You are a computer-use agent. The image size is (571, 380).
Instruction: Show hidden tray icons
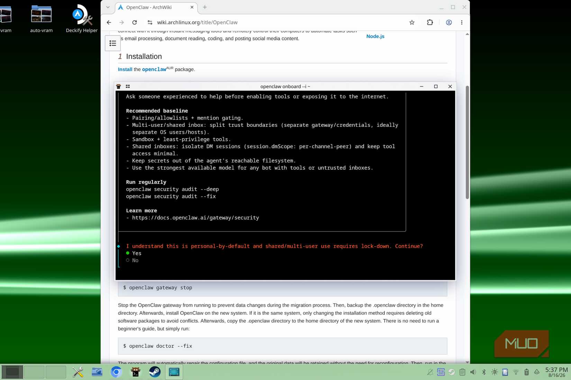(x=537, y=372)
